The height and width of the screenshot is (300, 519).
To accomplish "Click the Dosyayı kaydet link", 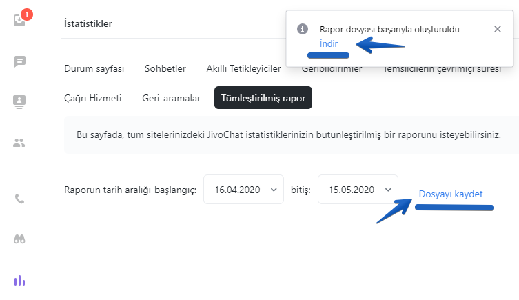I will [451, 194].
